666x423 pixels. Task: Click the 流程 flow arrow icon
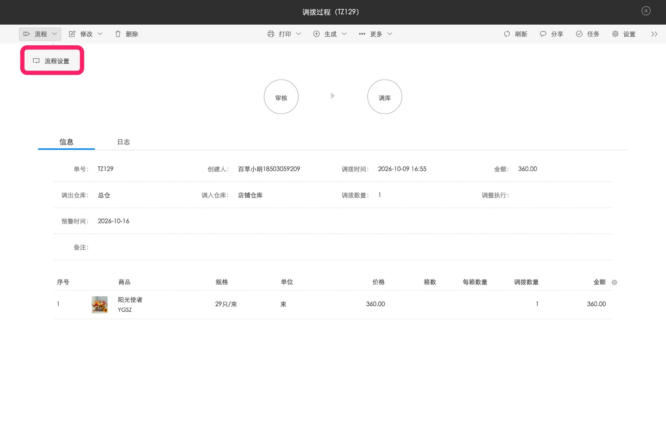27,34
